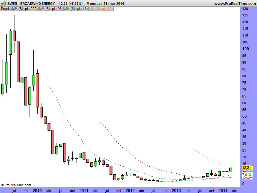Click the 65 level on price scale

[244, 96]
